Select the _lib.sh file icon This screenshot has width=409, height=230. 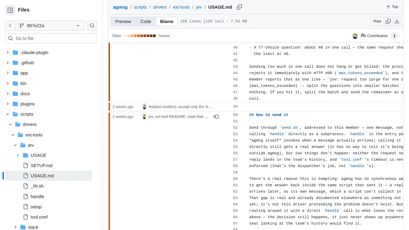[x=26, y=186]
